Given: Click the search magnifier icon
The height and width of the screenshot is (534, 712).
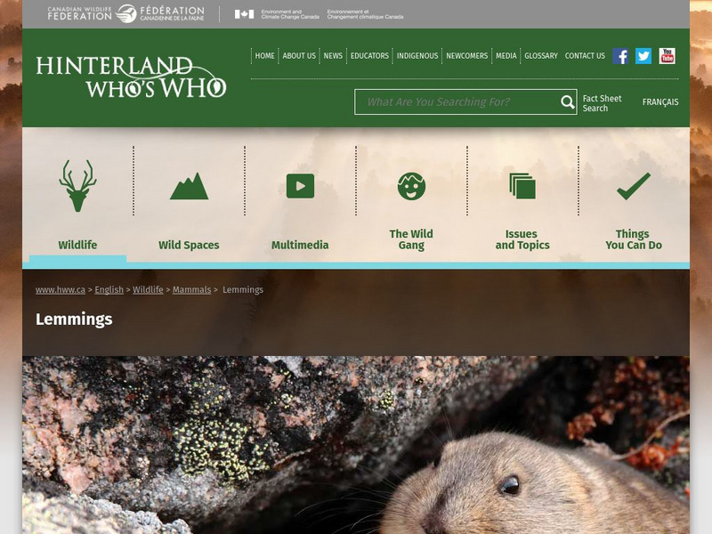Looking at the screenshot, I should click(567, 102).
